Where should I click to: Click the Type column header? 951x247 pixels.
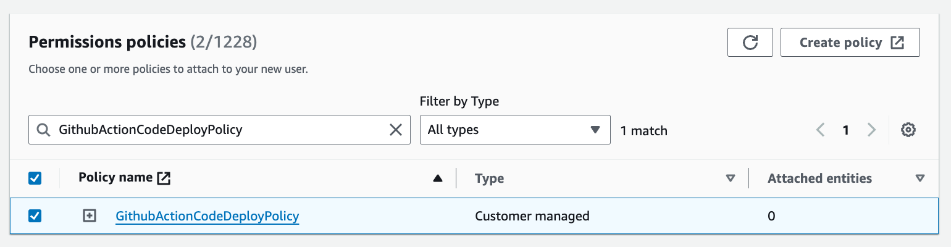[489, 178]
